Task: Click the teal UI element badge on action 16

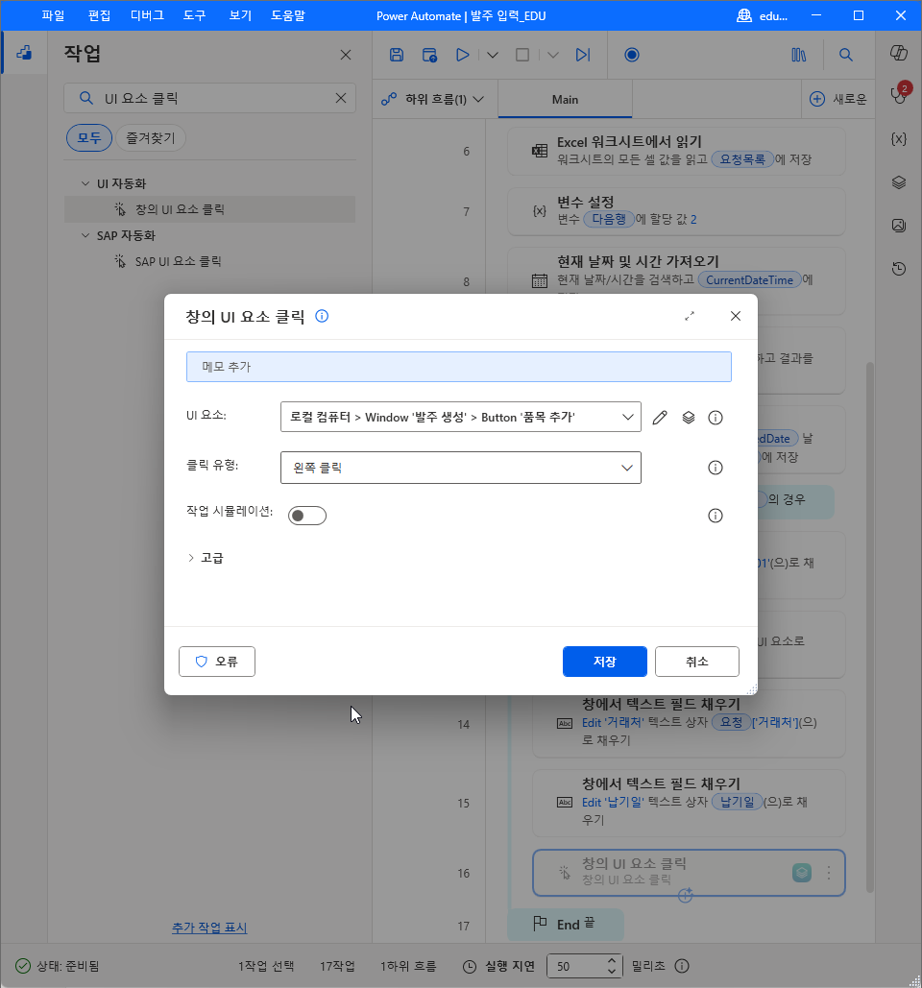Action: click(802, 873)
